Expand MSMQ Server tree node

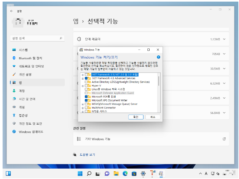pos(83,104)
